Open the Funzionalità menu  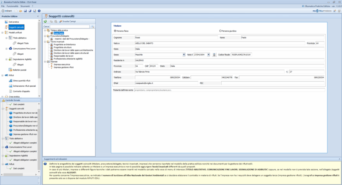tap(12, 6)
